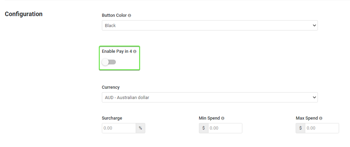This screenshot has height=147, width=350.
Task: Click the Enable Pay in 4 label text
Action: tap(117, 51)
